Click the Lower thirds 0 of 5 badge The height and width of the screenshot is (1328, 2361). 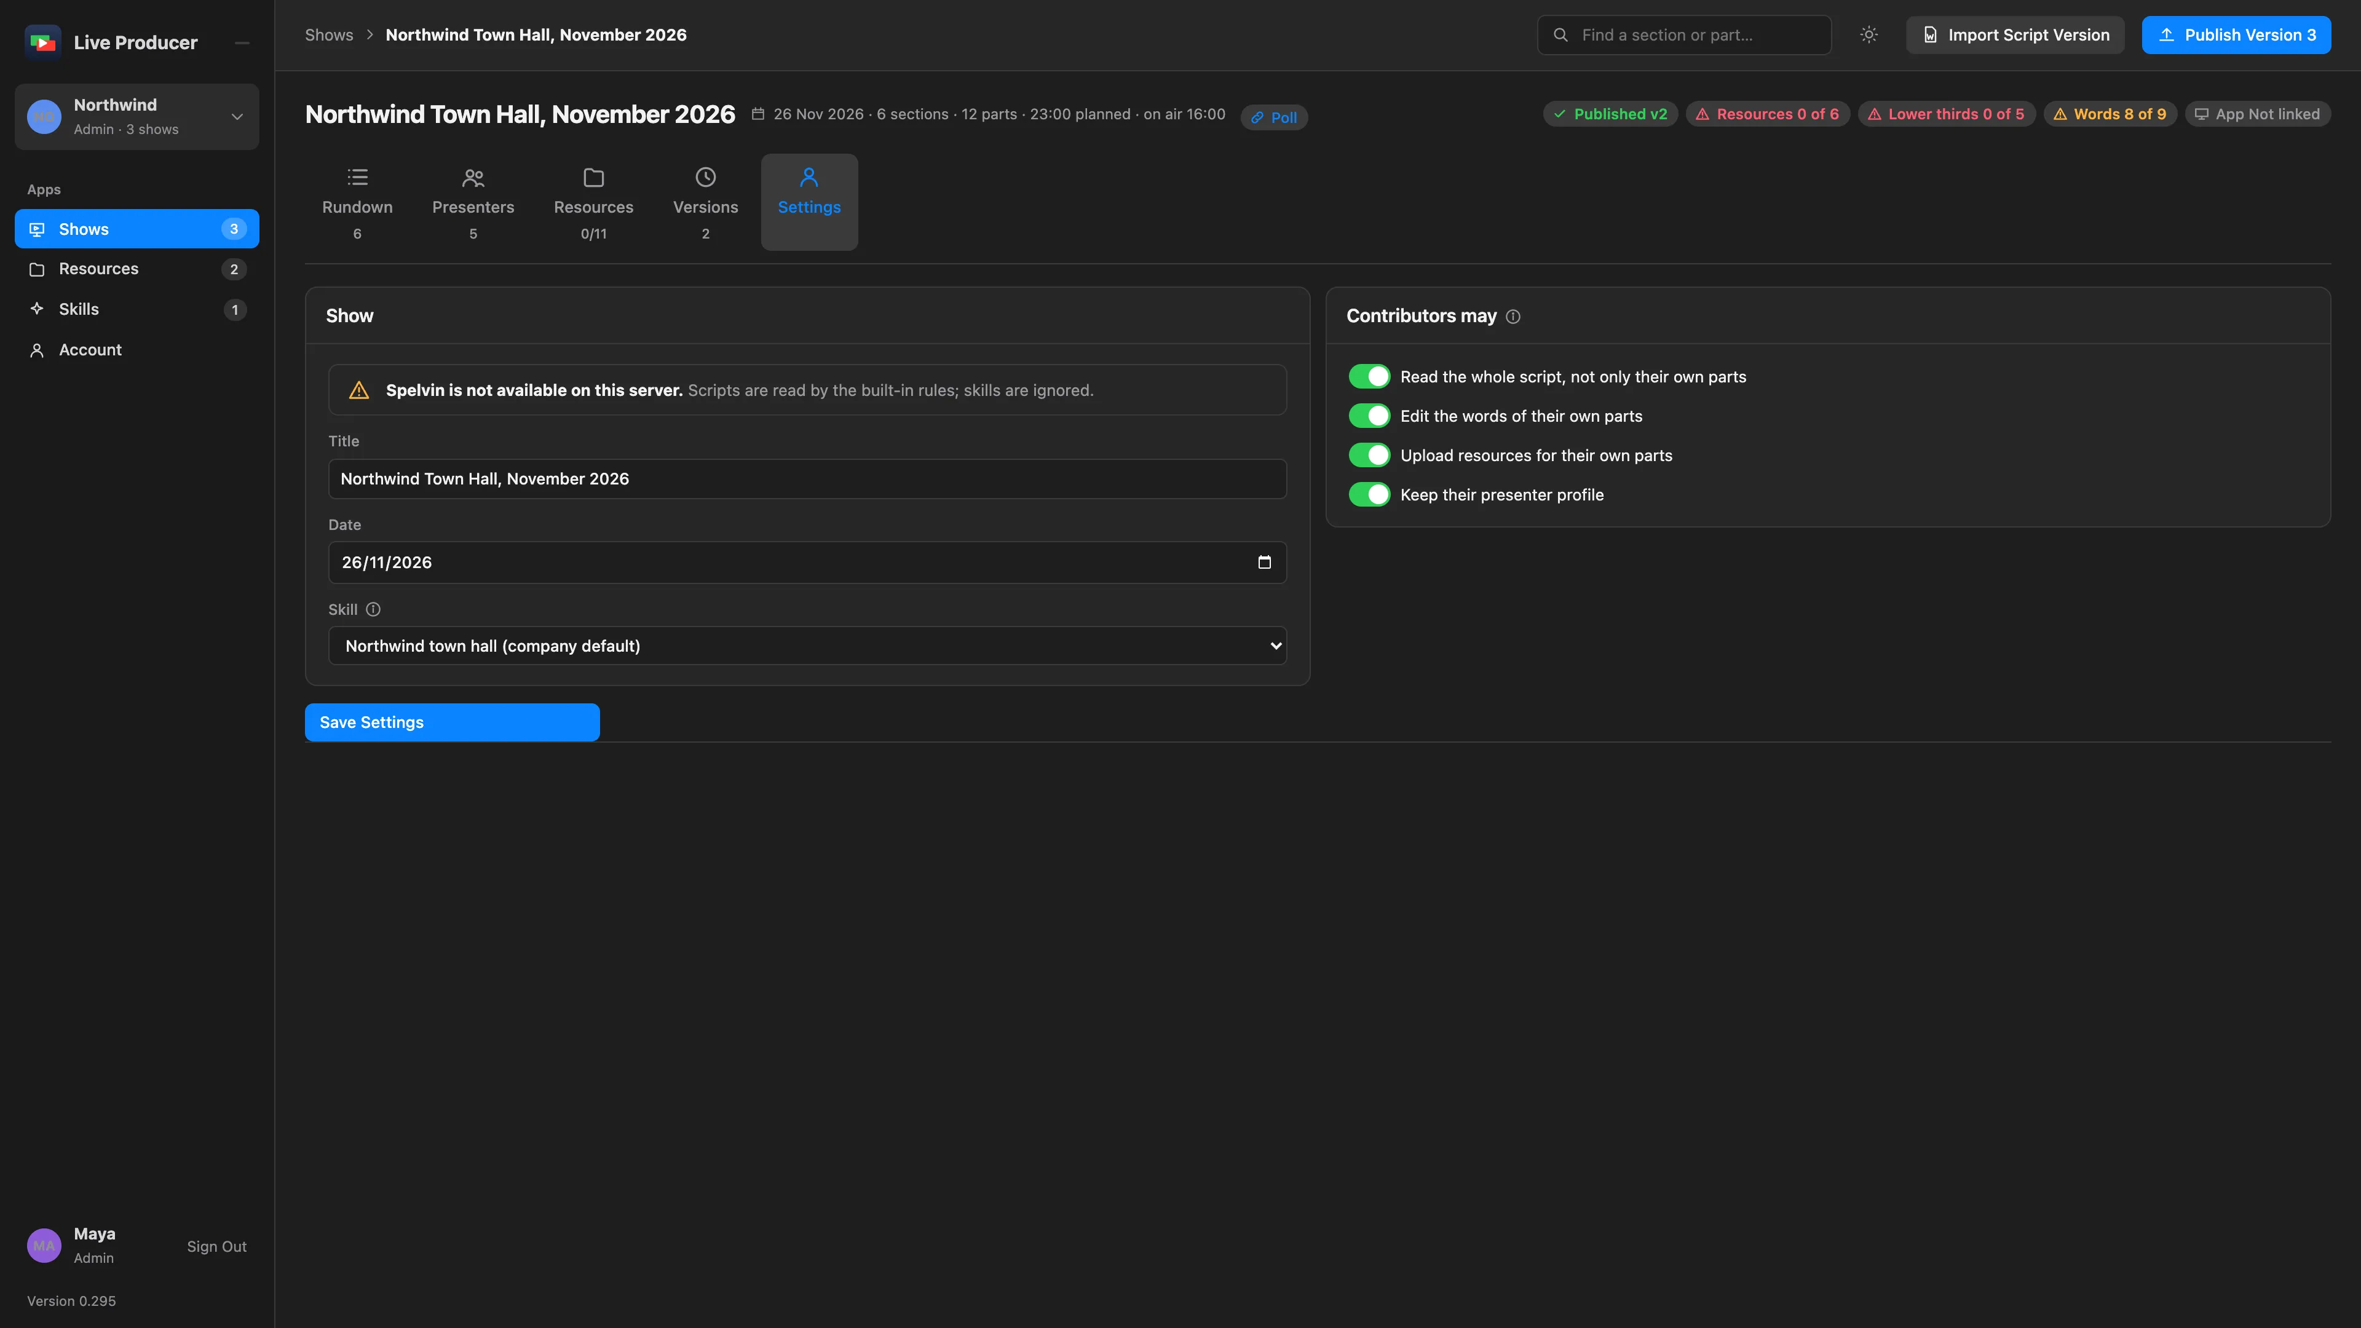[x=1946, y=114]
